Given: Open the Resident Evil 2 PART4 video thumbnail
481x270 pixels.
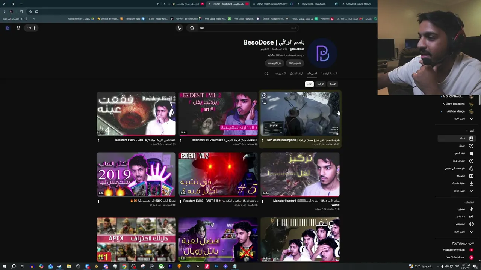Looking at the screenshot, I should click(136, 113).
